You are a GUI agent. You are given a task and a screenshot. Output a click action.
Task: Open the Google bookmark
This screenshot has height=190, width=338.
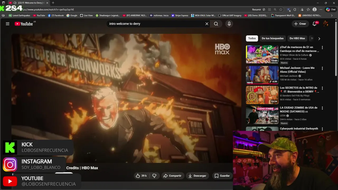72,16
